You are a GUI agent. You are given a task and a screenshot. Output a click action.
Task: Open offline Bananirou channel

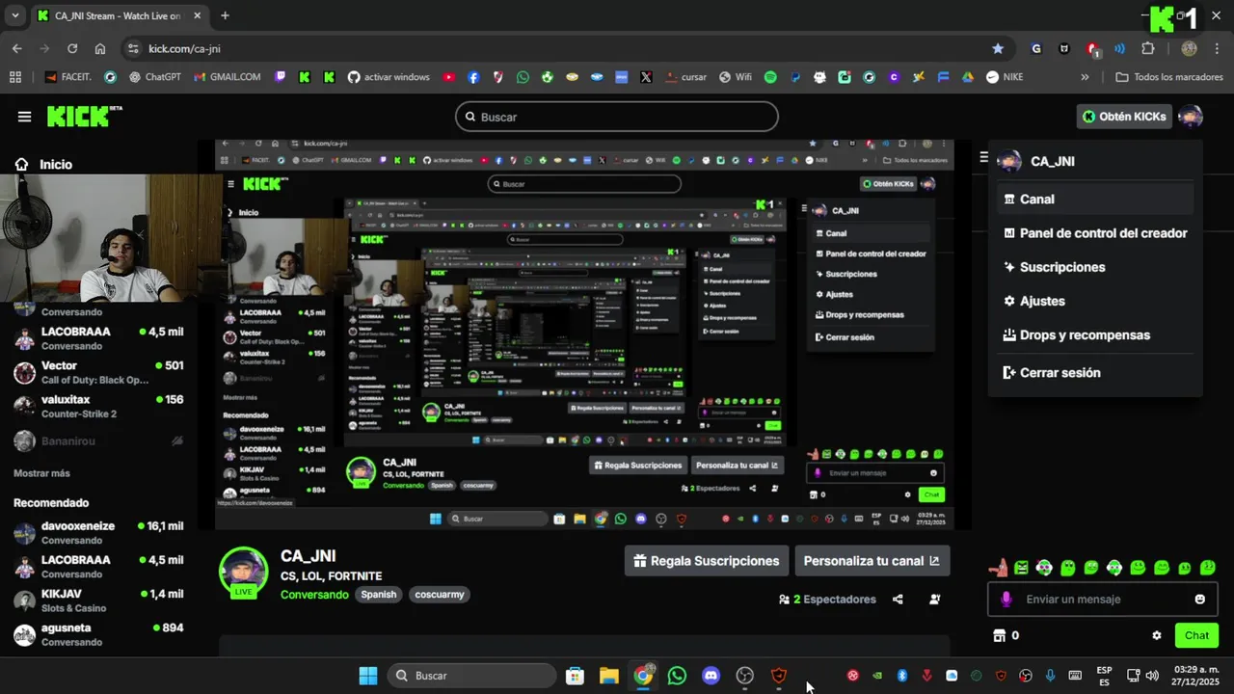[98, 441]
